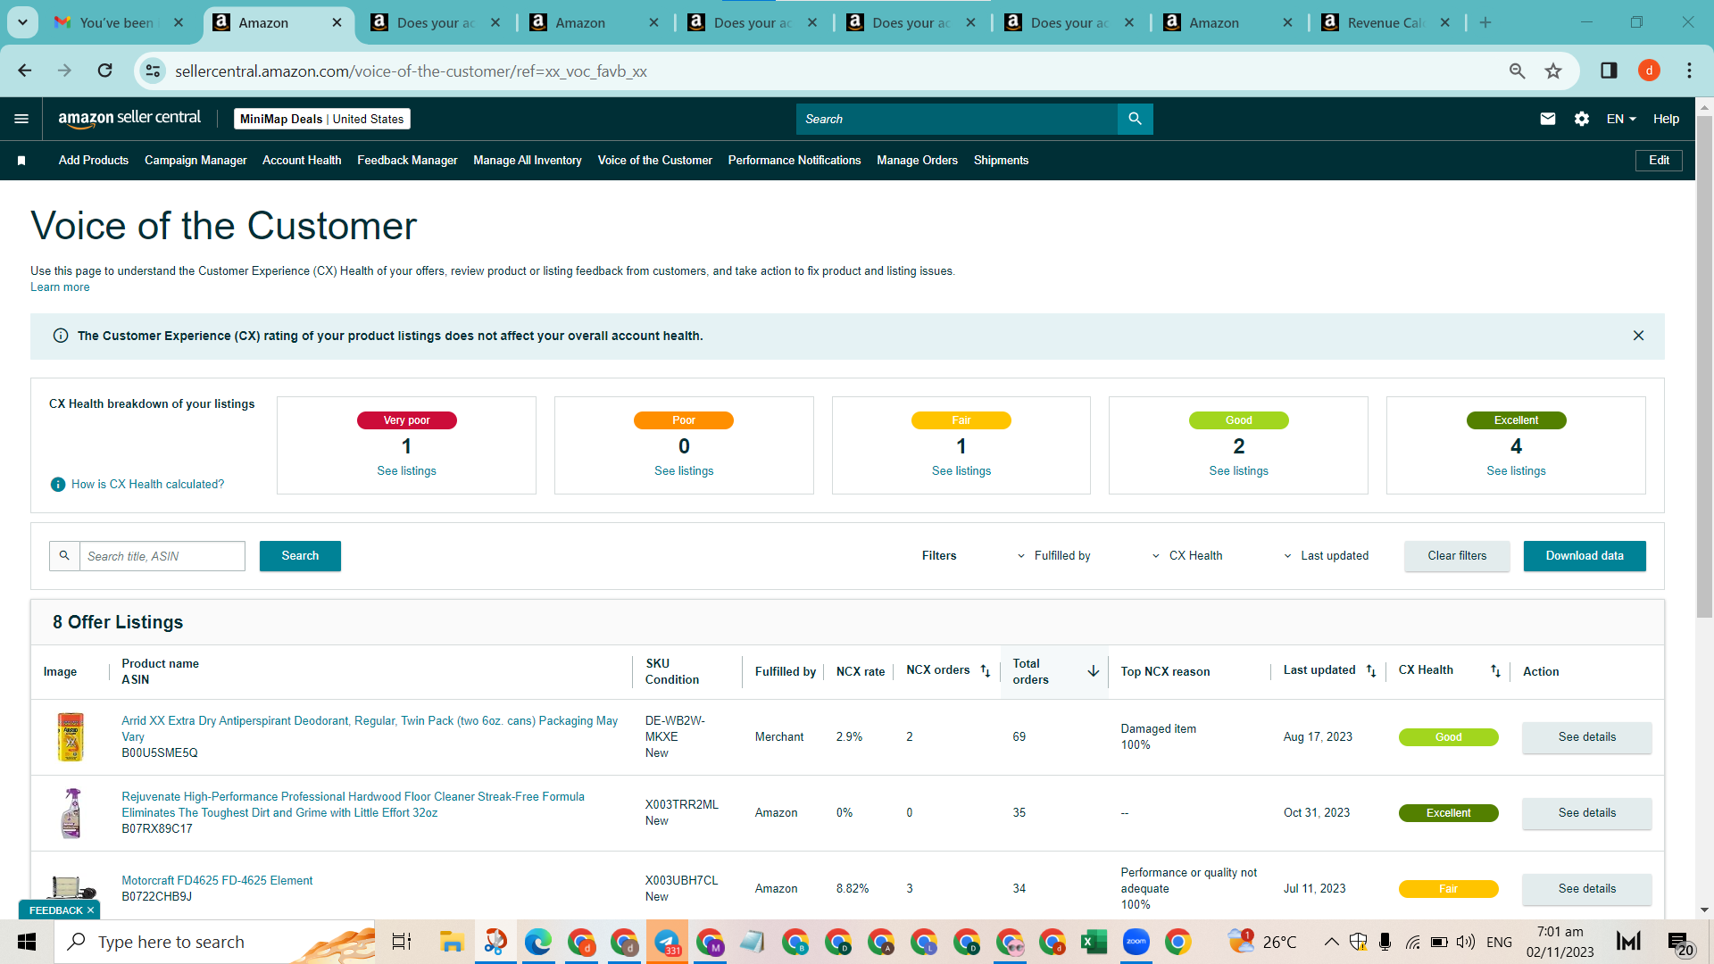
Task: Click the Edit favorites button
Action: click(1659, 161)
